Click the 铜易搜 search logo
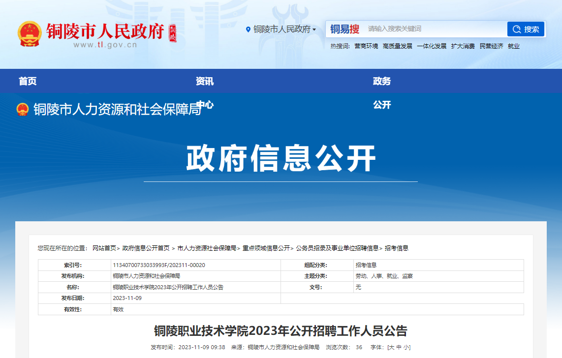This screenshot has height=358, width=562. point(344,29)
